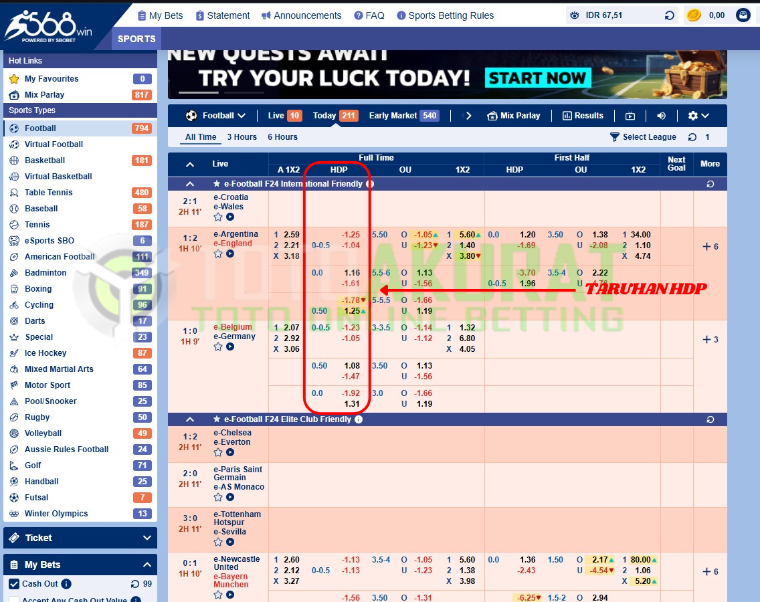Hide the IDR balance with eye icon
This screenshot has height=602, width=760.
click(x=574, y=15)
